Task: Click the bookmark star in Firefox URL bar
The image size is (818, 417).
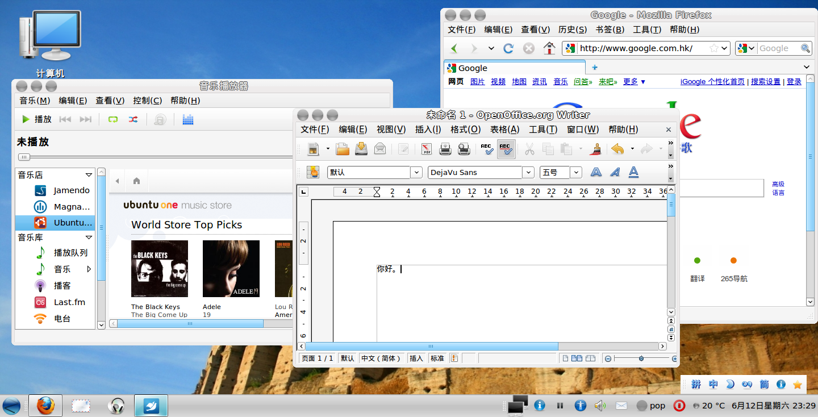Action: (713, 48)
